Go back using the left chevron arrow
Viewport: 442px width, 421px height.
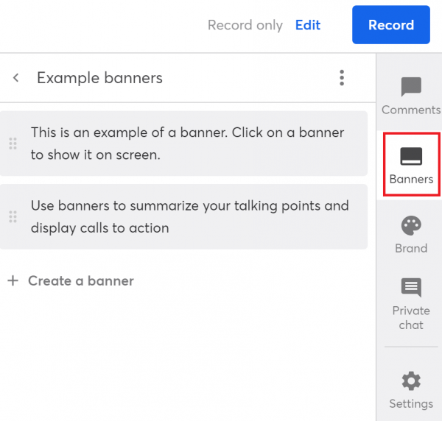(16, 78)
